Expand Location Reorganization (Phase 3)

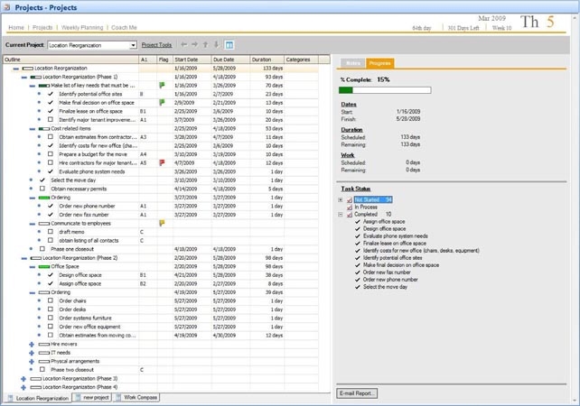[23, 379]
